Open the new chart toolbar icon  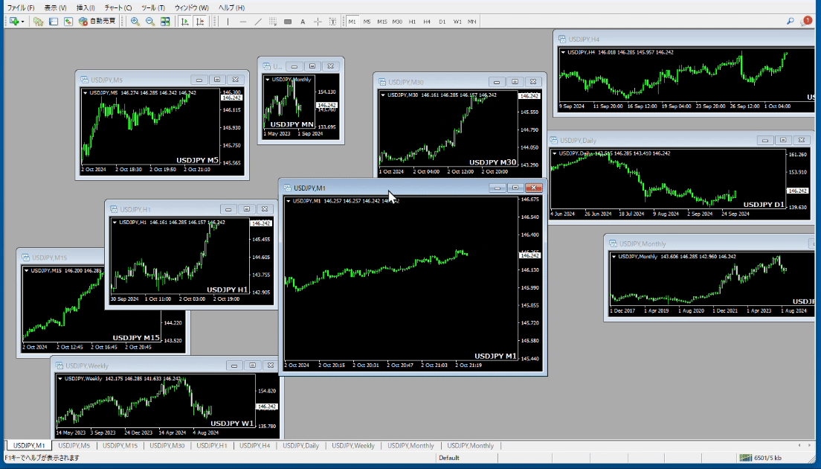click(14, 22)
